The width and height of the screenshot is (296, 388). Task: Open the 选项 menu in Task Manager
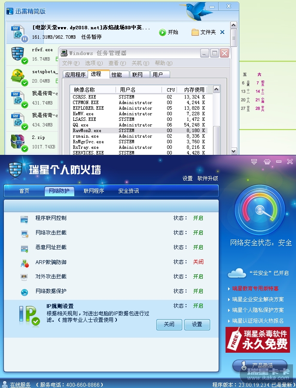94,63
